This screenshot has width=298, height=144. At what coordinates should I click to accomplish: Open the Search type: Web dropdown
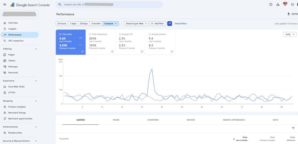[136, 24]
